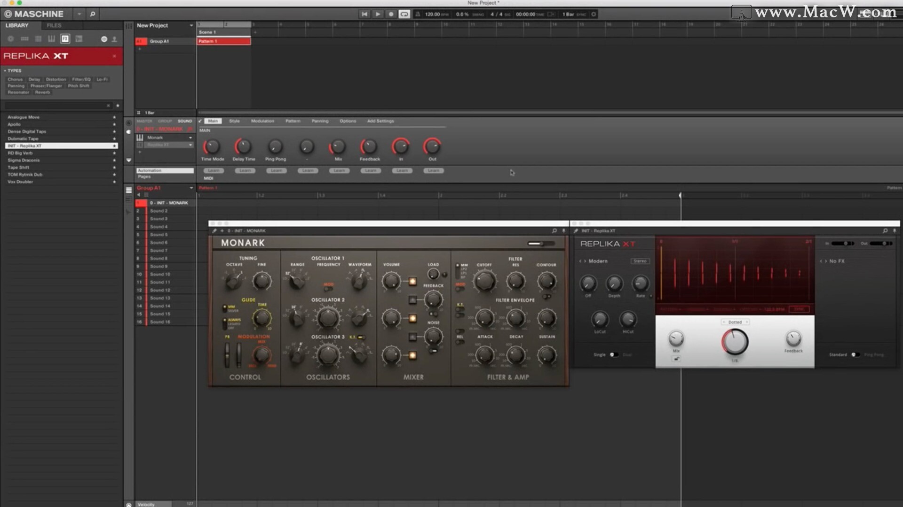Toggle the Mix lock icon in Replika
The height and width of the screenshot is (507, 903).
[676, 359]
